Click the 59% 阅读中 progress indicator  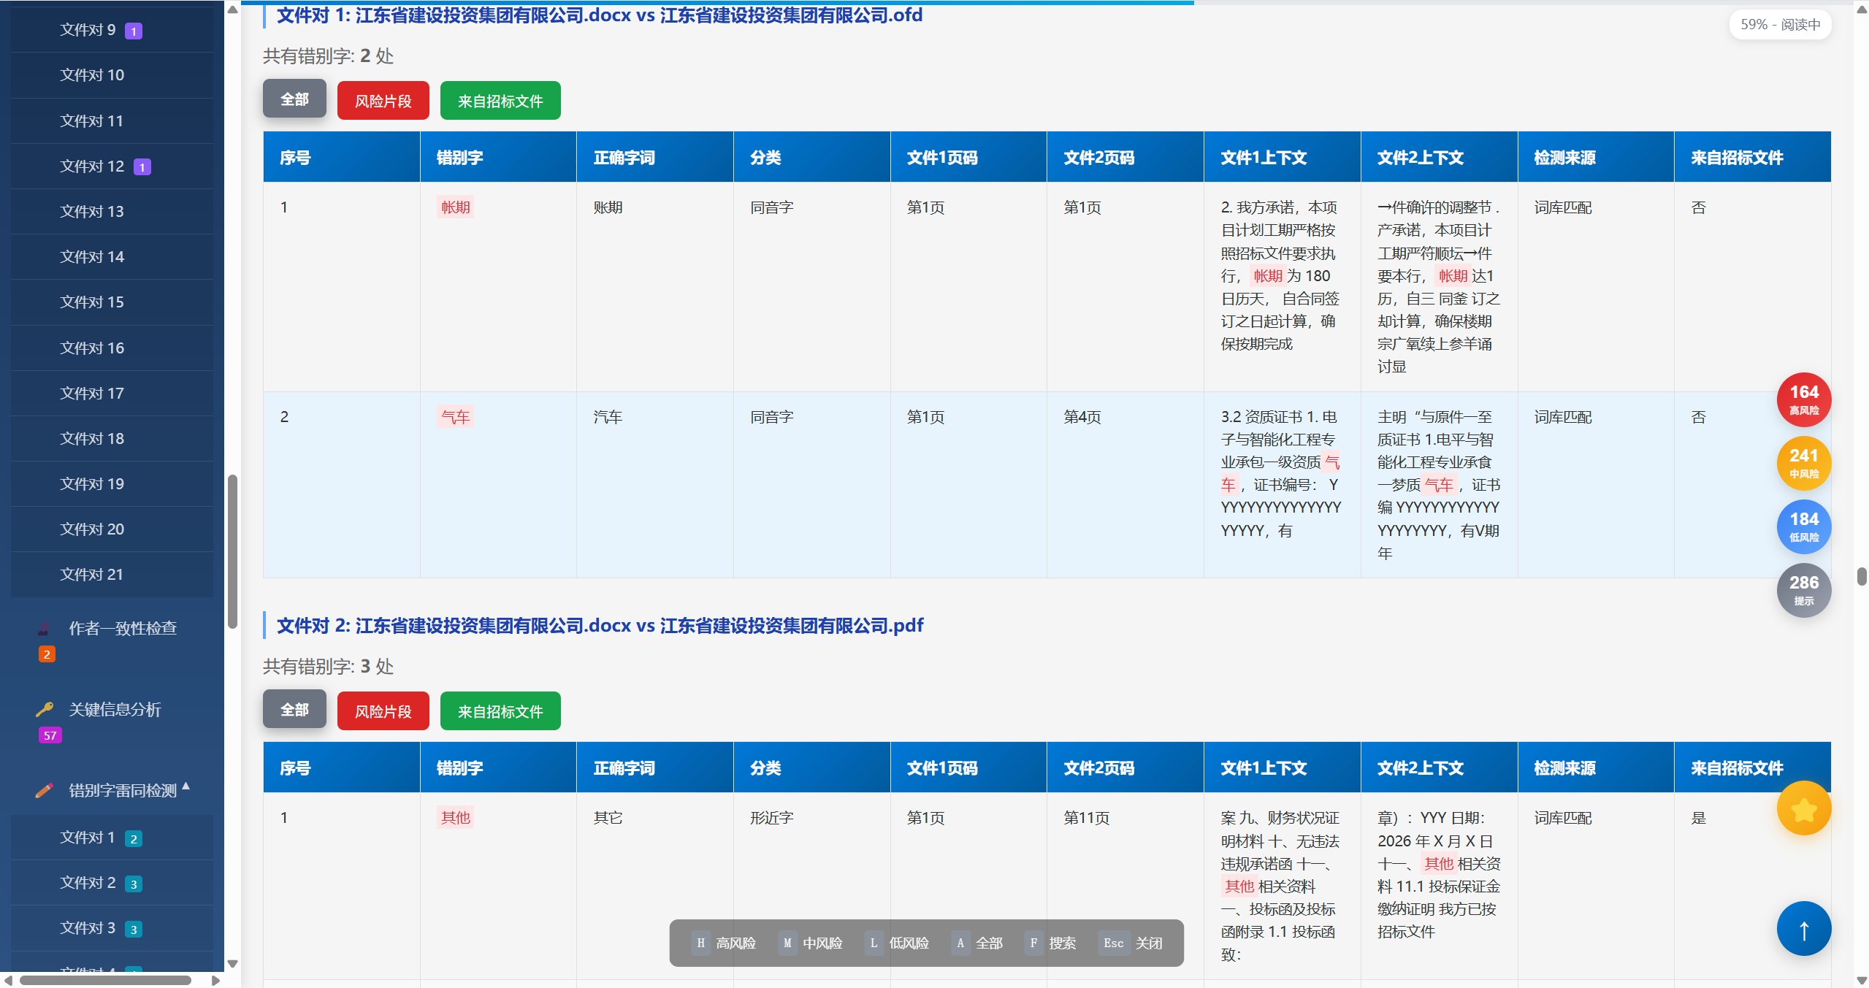click(1780, 25)
